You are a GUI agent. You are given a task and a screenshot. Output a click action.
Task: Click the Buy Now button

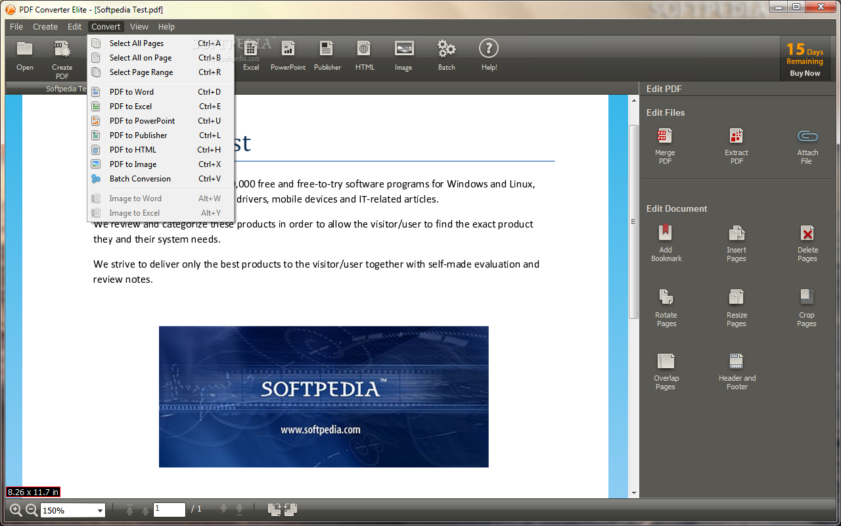tap(805, 73)
